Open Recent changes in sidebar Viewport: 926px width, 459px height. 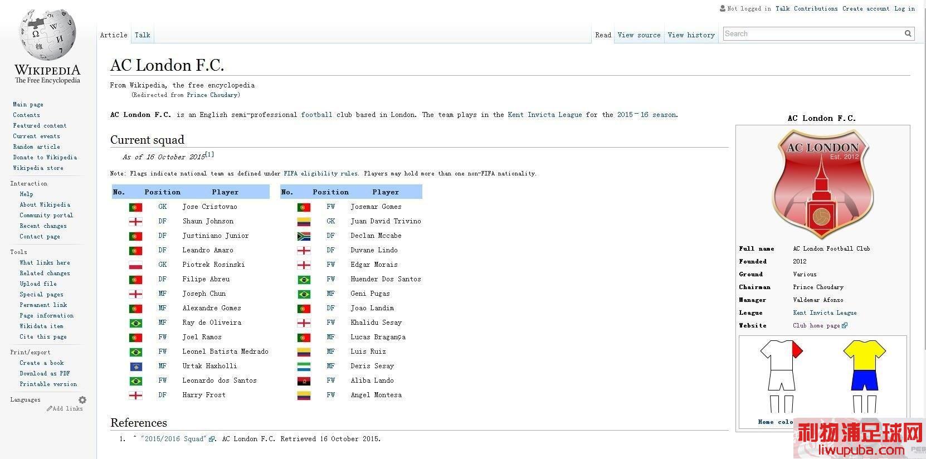point(43,226)
